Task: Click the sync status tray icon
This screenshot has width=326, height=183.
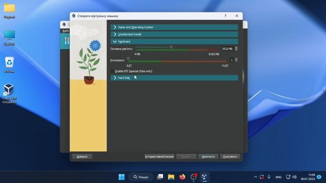Action: 262,177
